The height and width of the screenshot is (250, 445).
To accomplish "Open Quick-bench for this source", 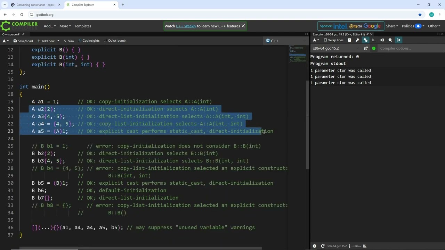I will pyautogui.click(x=115, y=41).
